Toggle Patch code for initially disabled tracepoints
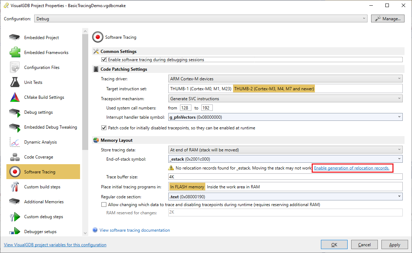412x253 pixels. click(x=104, y=128)
